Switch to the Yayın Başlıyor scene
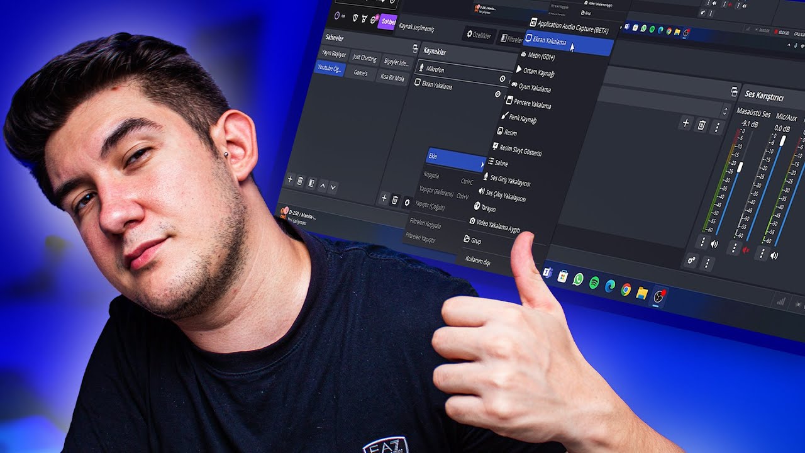805x453 pixels. click(334, 54)
